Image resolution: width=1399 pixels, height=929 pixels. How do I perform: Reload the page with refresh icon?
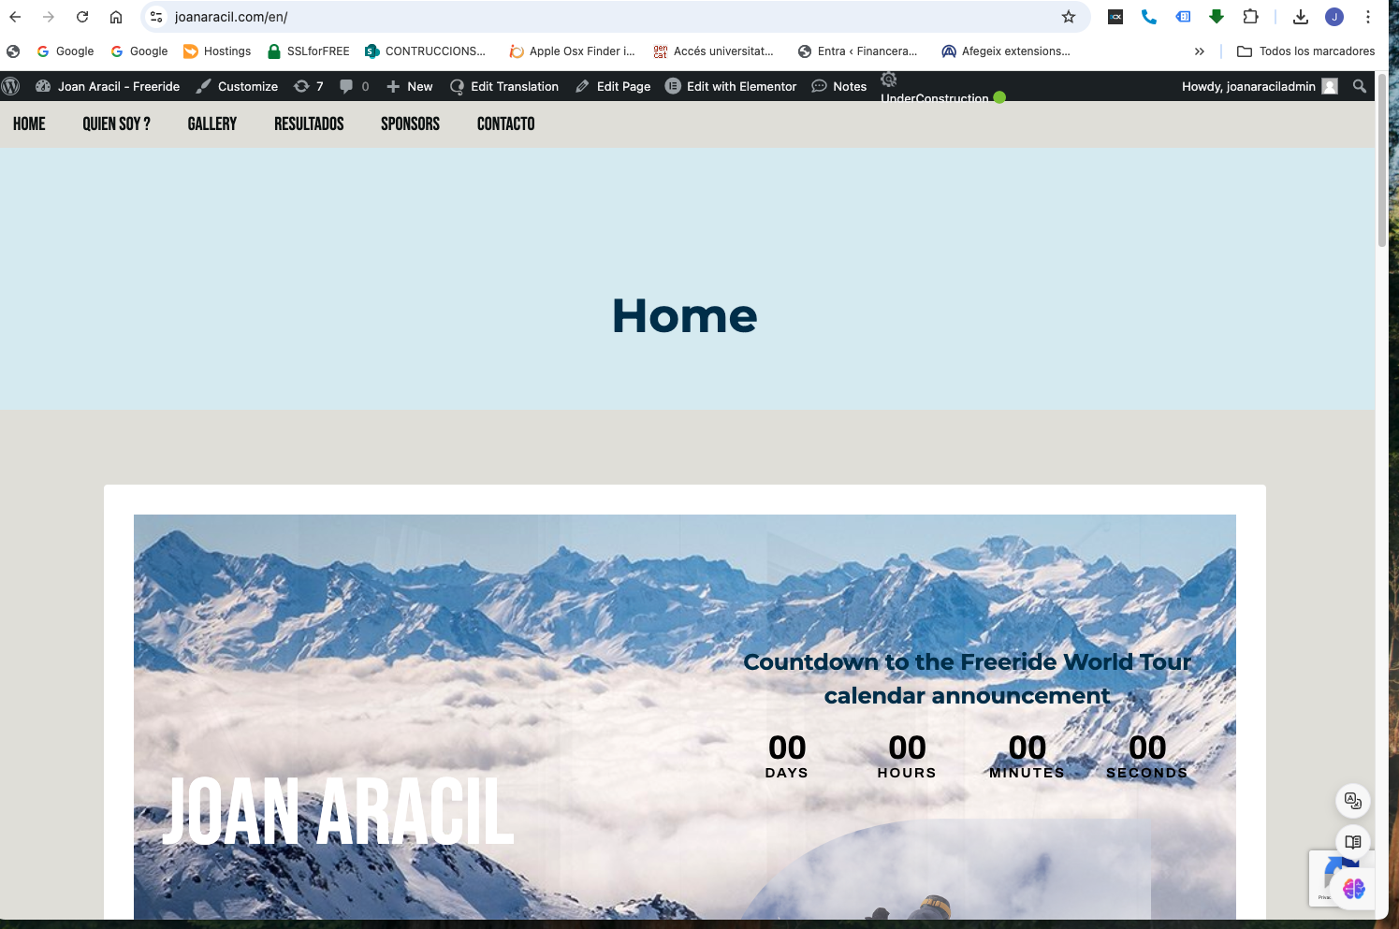[82, 17]
